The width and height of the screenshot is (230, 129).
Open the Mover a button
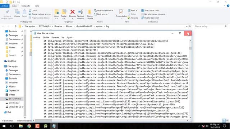(x=56, y=14)
